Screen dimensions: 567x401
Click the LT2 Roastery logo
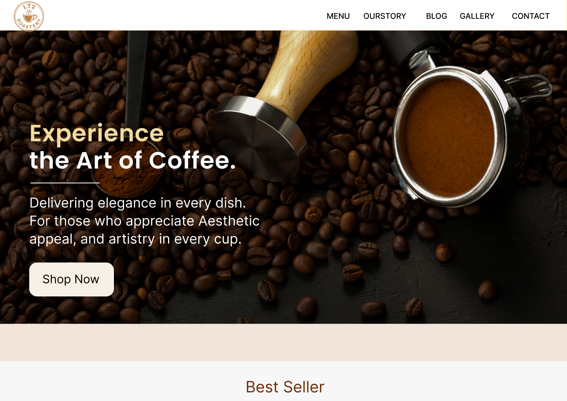29,16
